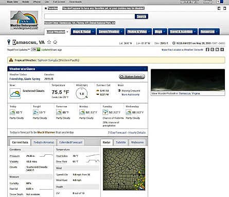Expand the Photos & Video dropdown
Image resolution: width=229 pixels, height=197 pixels.
click(x=149, y=31)
